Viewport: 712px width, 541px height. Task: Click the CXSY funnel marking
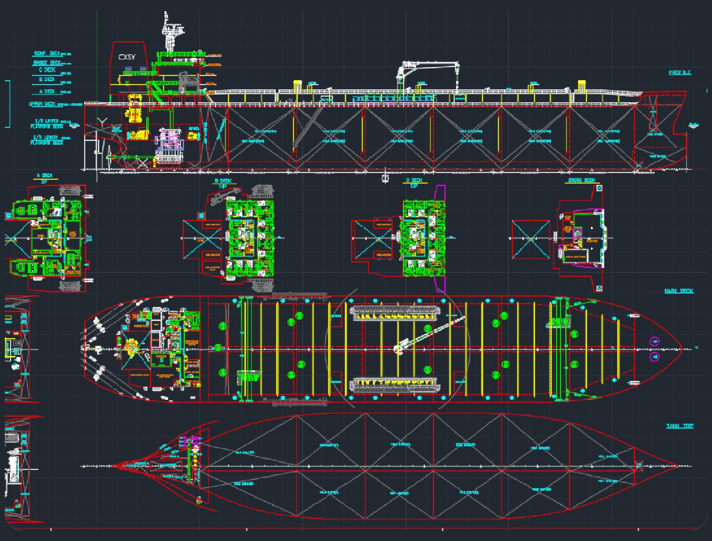(x=127, y=57)
